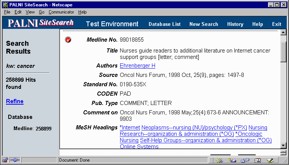Click the Refine link in the sidebar
Screen dimensions: 289x165
pyautogui.click(x=15, y=101)
